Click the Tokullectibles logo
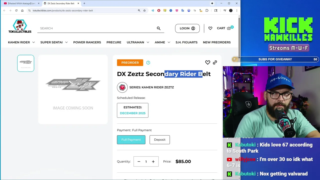The width and height of the screenshot is (320, 180). click(20, 26)
